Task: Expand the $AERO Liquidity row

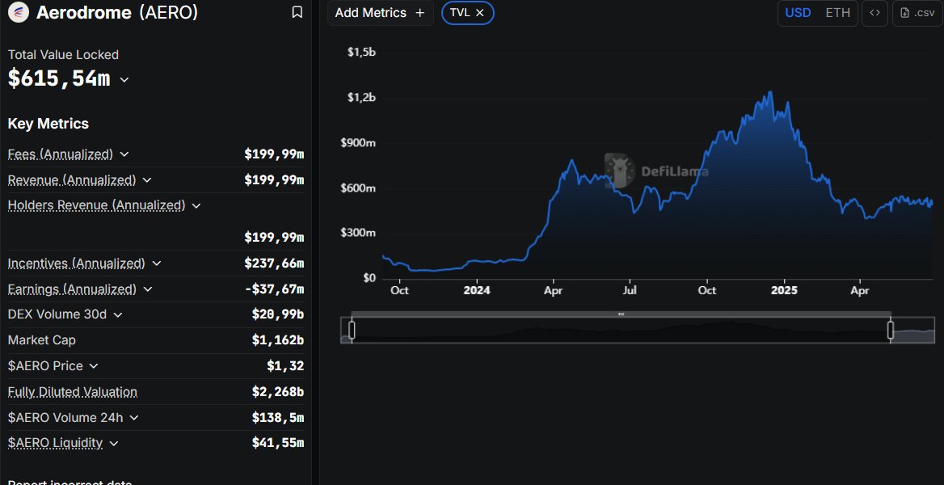Action: pos(113,444)
